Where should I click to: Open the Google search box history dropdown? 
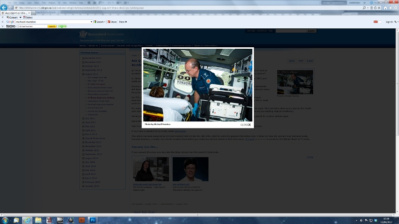(91, 22)
